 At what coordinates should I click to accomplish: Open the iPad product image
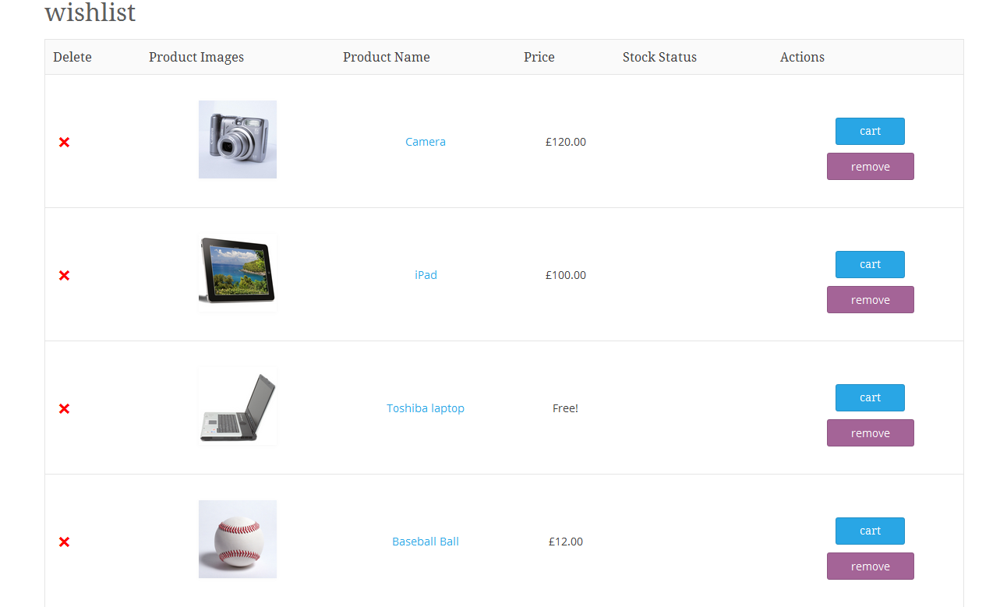(238, 273)
